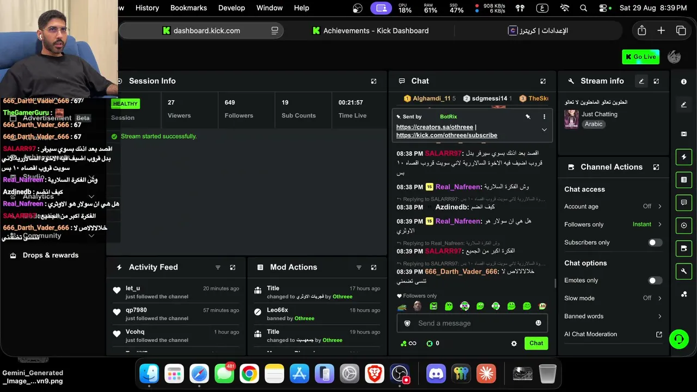Viewport: 697px width, 392px height.
Task: Toggle Mod Actions widget list icon in sidebar
Action: click(x=684, y=180)
